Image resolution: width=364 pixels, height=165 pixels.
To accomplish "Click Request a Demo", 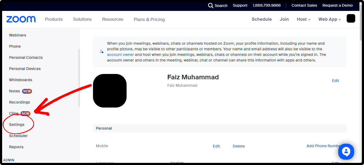I will coord(337,5).
